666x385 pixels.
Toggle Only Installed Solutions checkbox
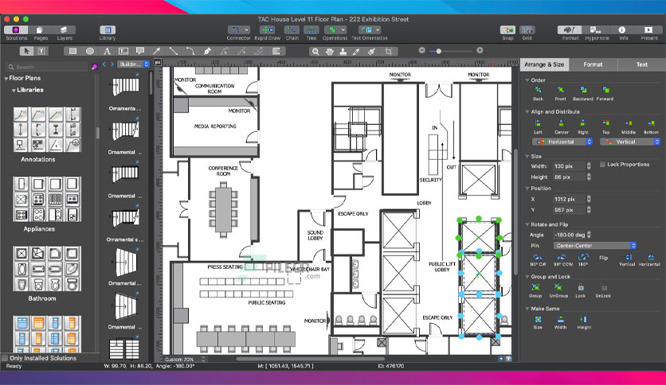coord(5,358)
